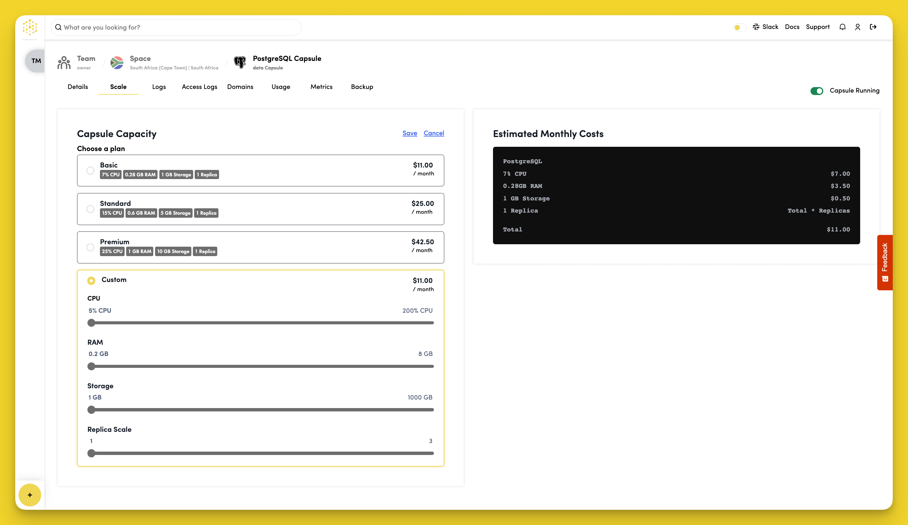The height and width of the screenshot is (525, 908).
Task: Click the Cancel link
Action: pyautogui.click(x=434, y=133)
